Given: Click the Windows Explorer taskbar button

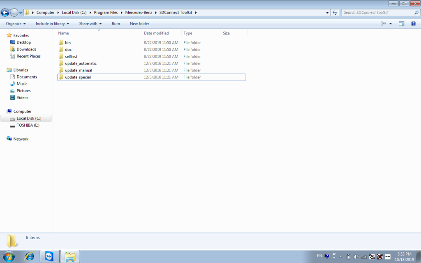Looking at the screenshot, I should 70,256.
